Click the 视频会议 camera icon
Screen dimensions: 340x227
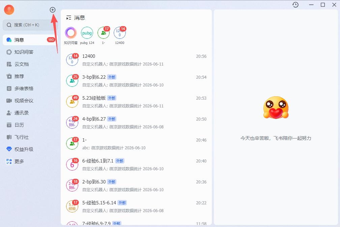coord(9,101)
